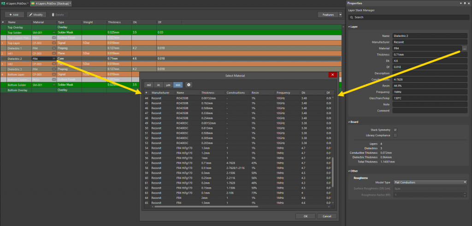Screen dimensions: 472x226
Task: Select the Top Overlay layer row
Action: point(171,27)
